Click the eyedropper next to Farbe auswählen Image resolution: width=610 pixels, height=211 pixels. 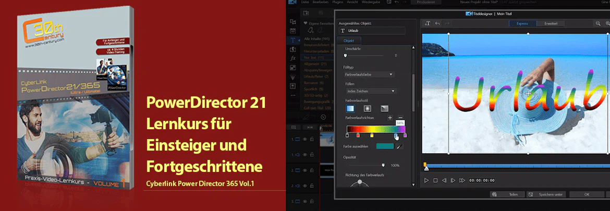399,146
